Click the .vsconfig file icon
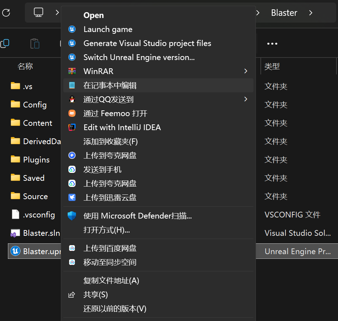Viewport: 338px width, 321px height. pos(15,215)
